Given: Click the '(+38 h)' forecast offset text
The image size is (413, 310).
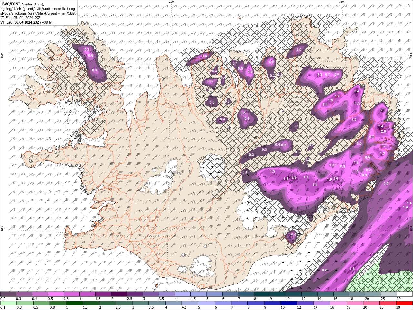Looking at the screenshot, I should (46, 22).
